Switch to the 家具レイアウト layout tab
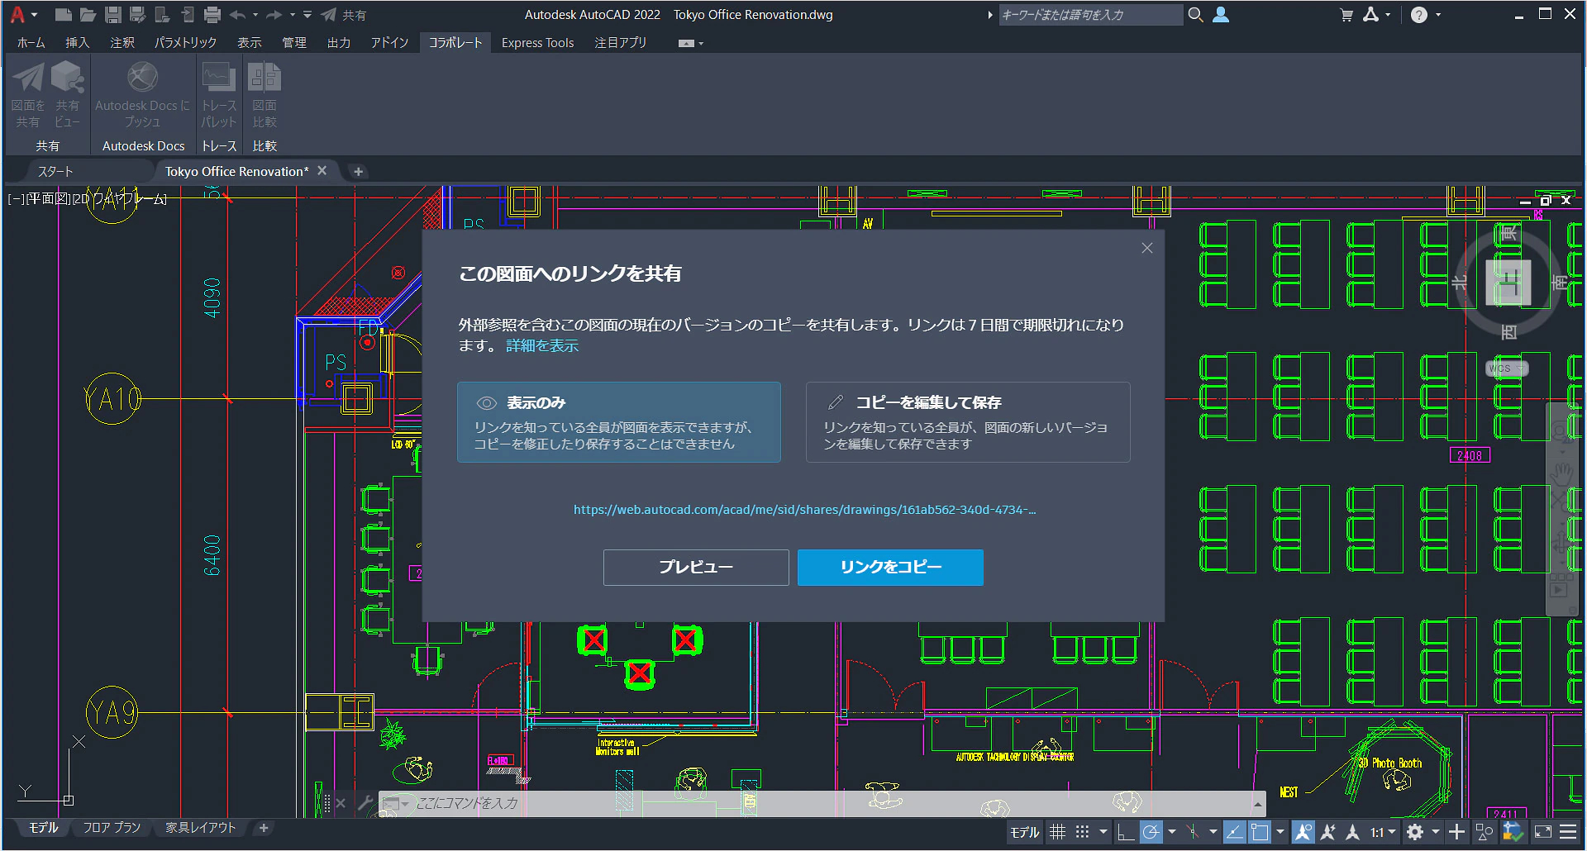 [x=201, y=827]
